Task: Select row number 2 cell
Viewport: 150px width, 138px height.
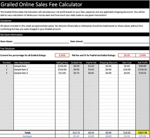Action: (x=7, y=69)
